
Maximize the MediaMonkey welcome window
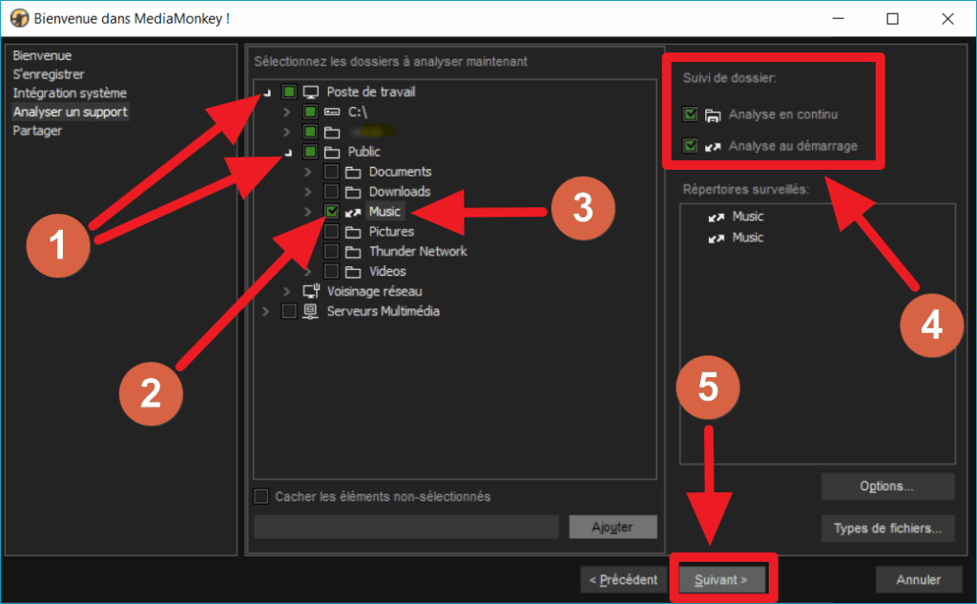click(x=892, y=19)
